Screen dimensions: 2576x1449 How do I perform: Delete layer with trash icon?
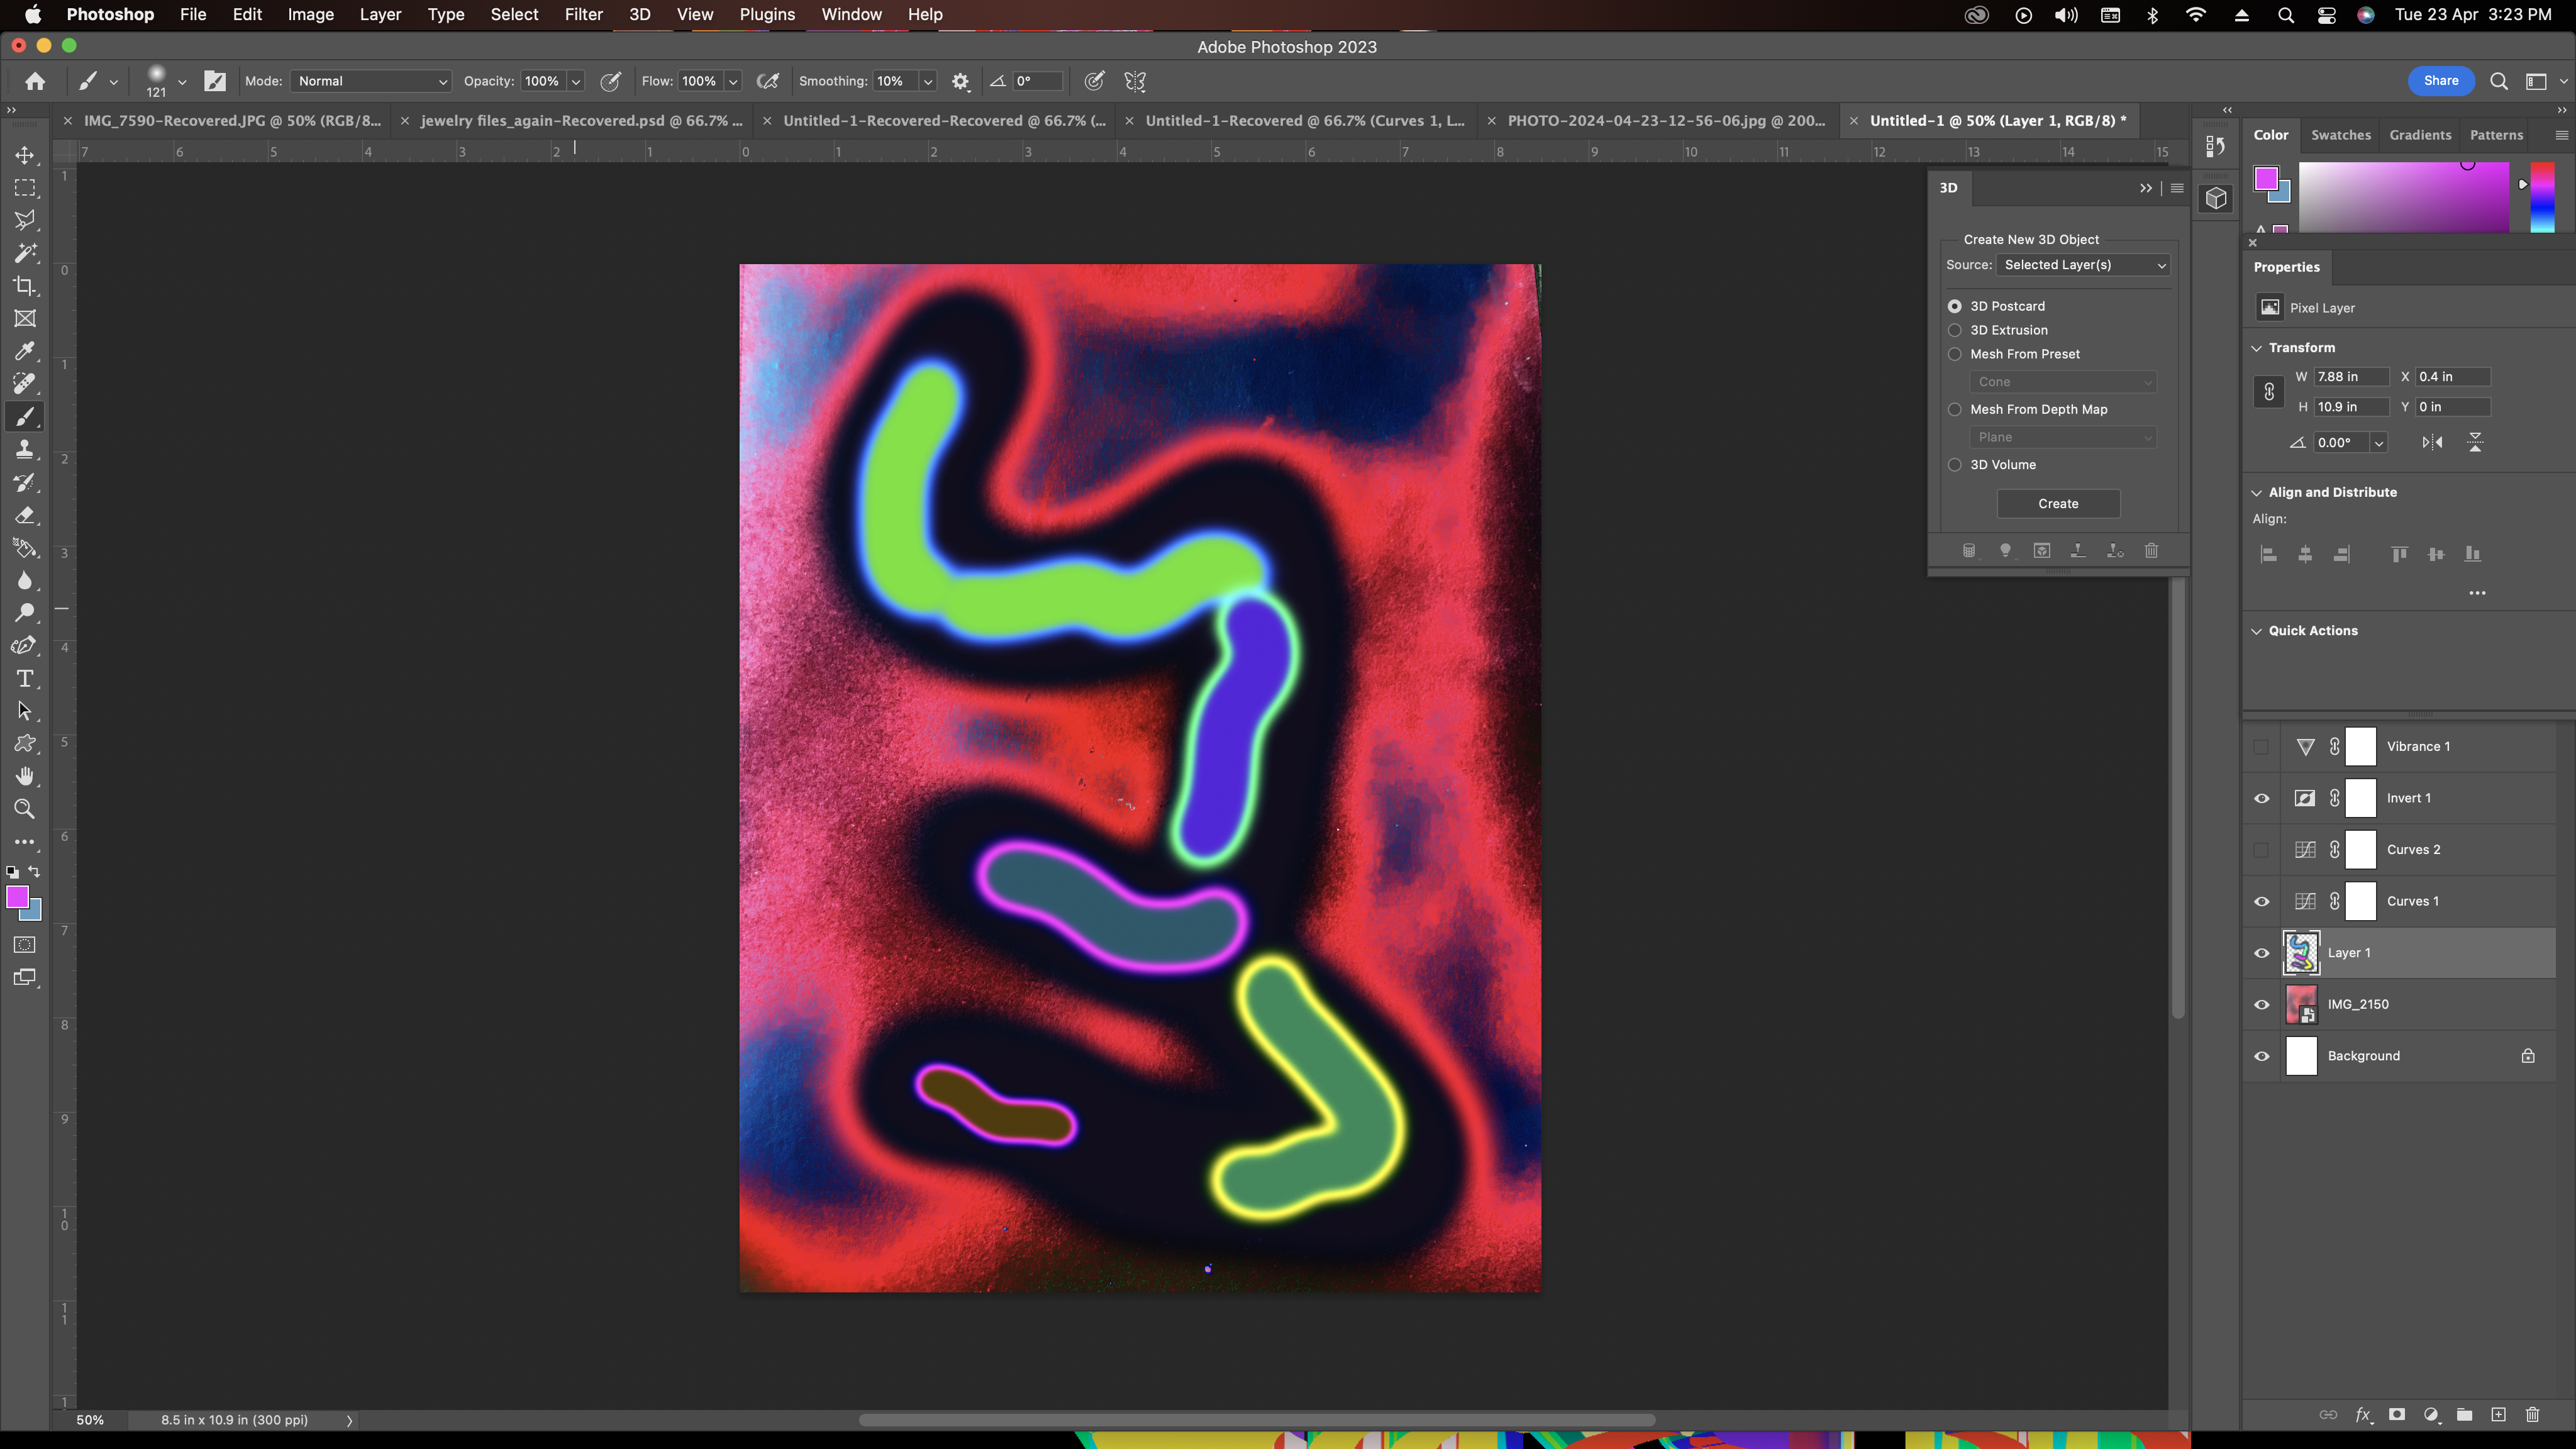click(2532, 1414)
